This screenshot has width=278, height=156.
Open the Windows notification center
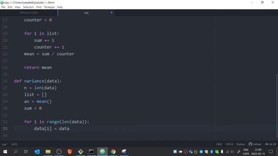[271, 152]
